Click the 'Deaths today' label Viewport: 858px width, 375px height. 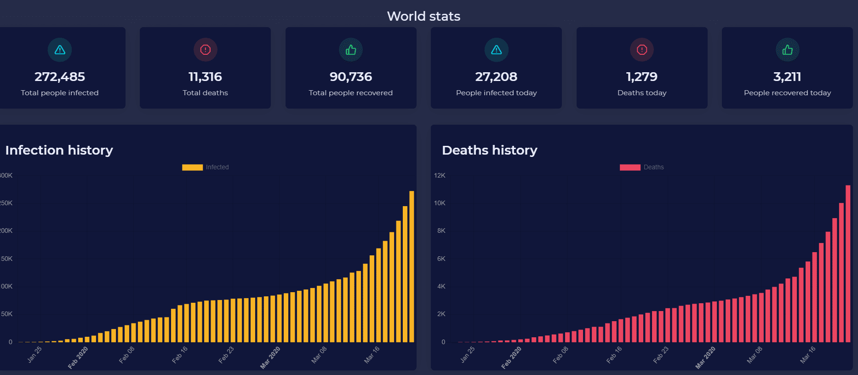(642, 93)
